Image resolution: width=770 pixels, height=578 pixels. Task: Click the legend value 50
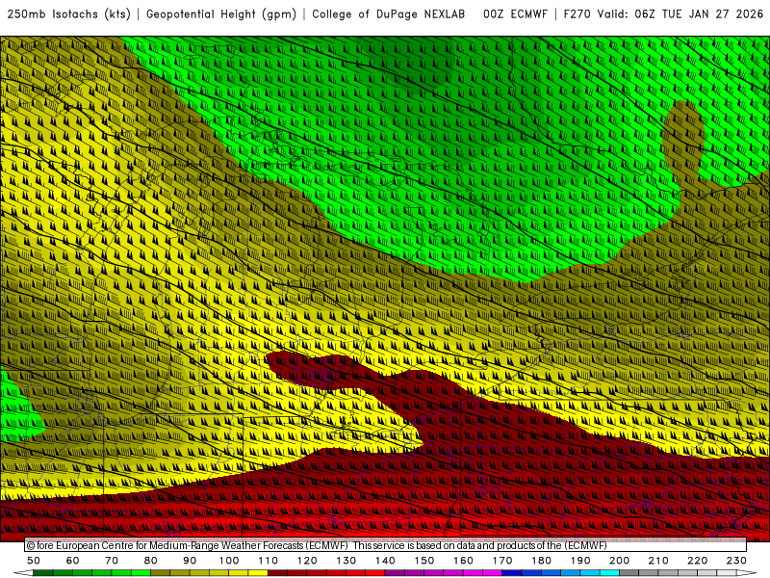[x=34, y=561]
